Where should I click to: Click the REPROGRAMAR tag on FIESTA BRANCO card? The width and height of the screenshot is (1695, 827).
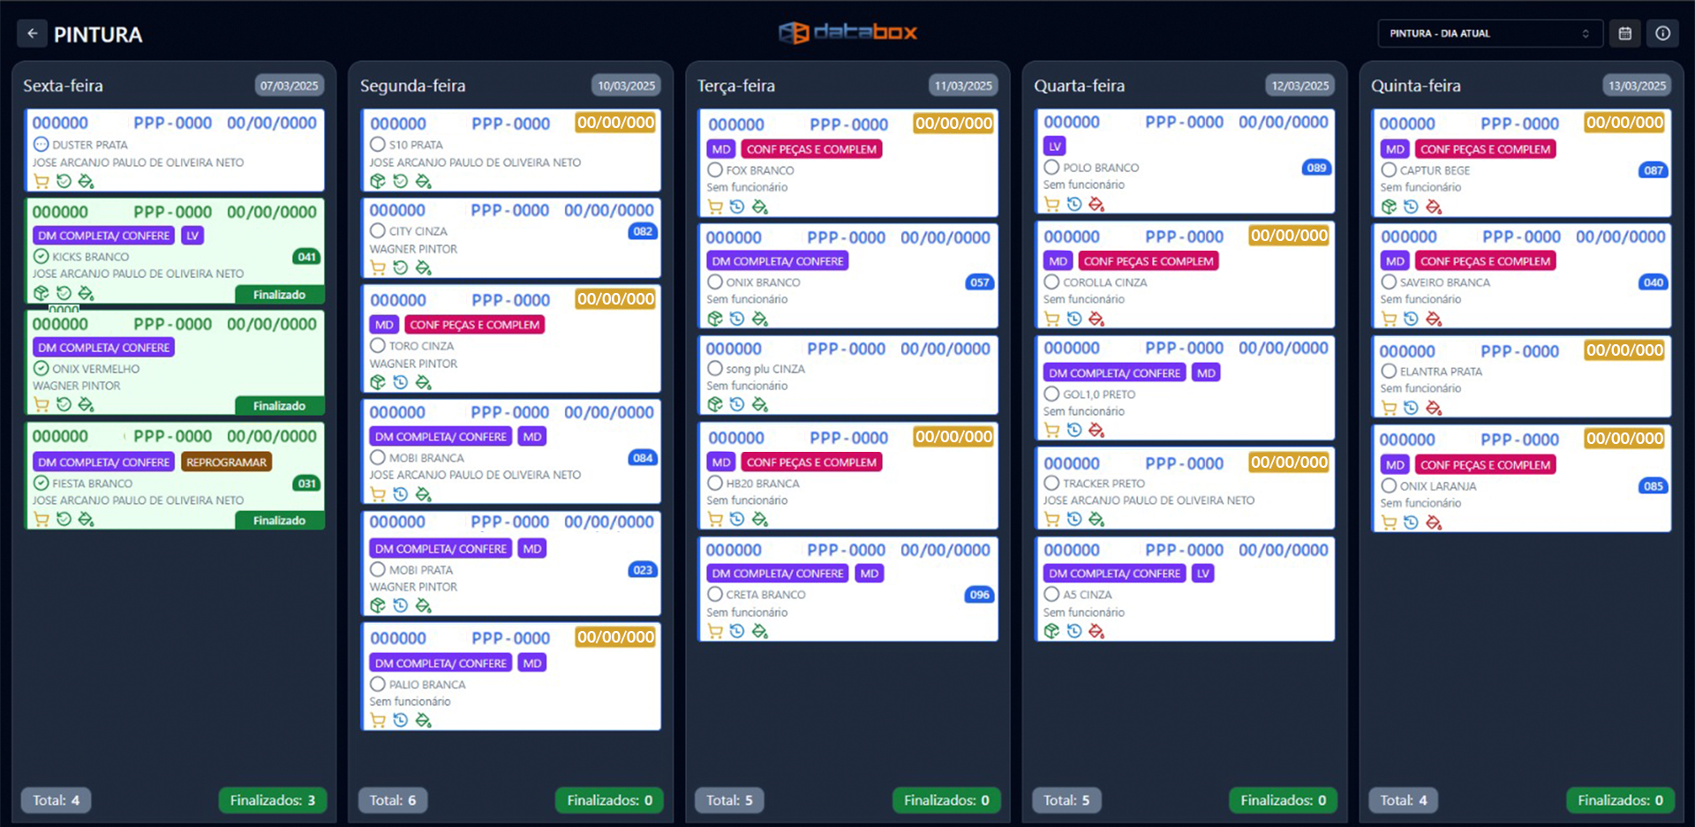pos(226,462)
